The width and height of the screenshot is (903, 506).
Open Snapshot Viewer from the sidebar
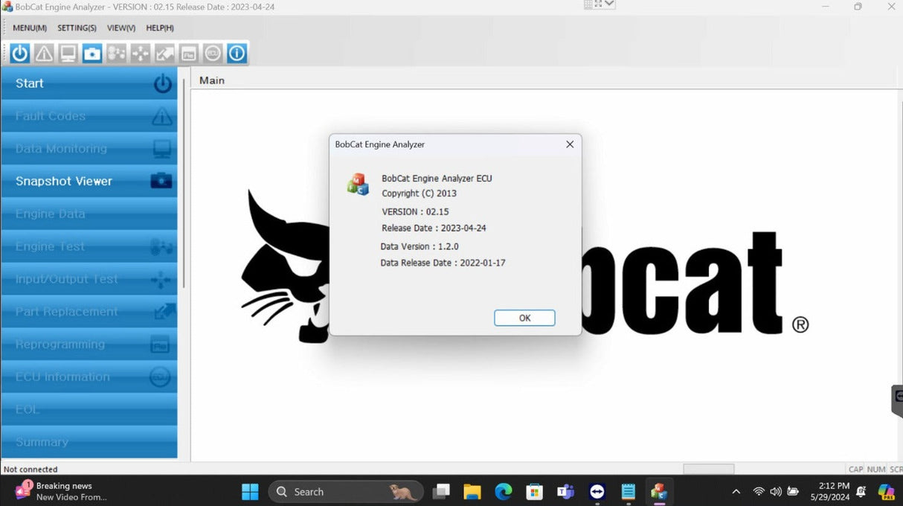(89, 181)
